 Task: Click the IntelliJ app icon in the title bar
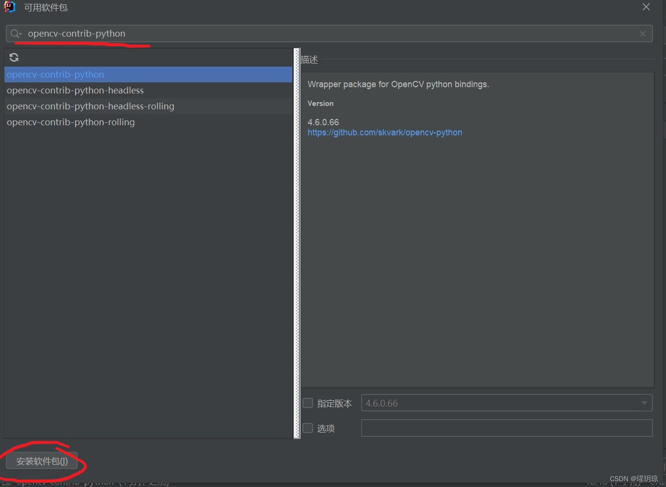pyautogui.click(x=10, y=7)
